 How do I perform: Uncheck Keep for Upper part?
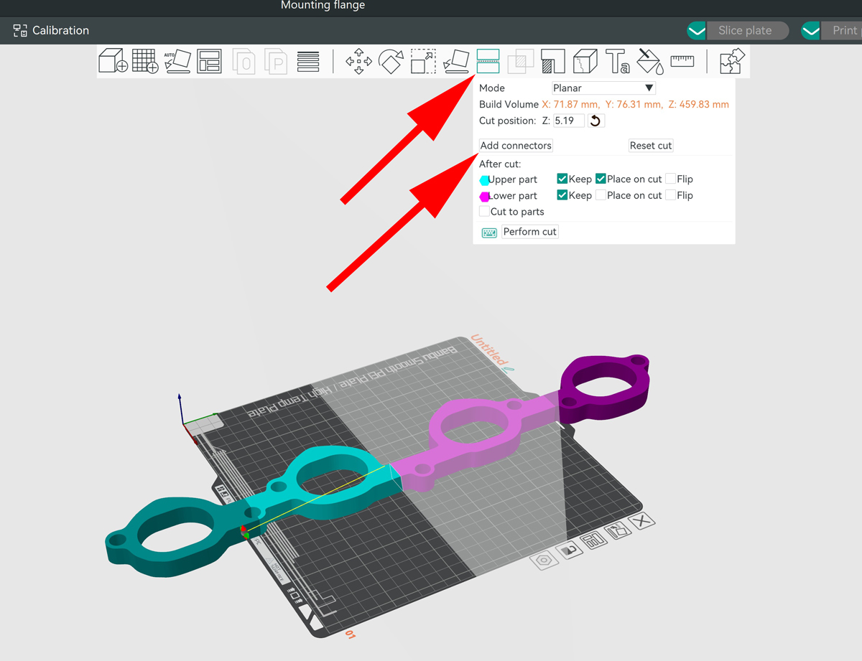(562, 179)
